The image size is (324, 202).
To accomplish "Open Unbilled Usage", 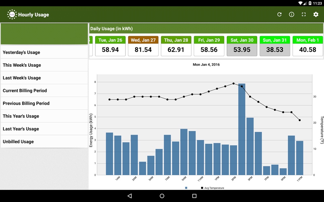I will (44, 142).
